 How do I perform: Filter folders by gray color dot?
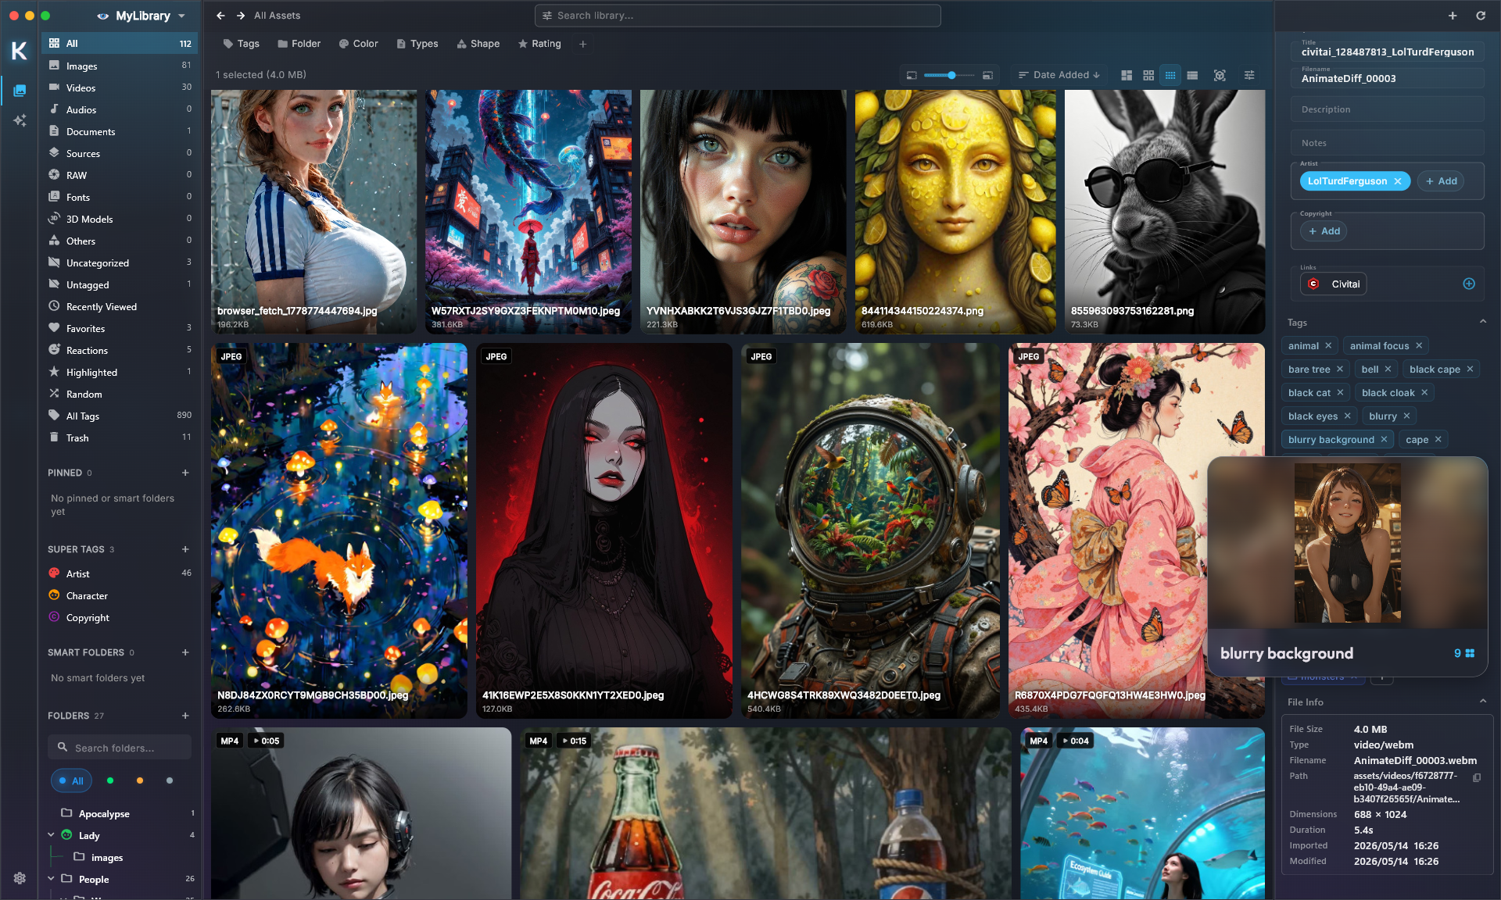[170, 780]
